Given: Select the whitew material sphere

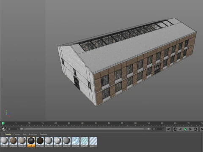Looking at the screenshot, I should pyautogui.click(x=49, y=141).
